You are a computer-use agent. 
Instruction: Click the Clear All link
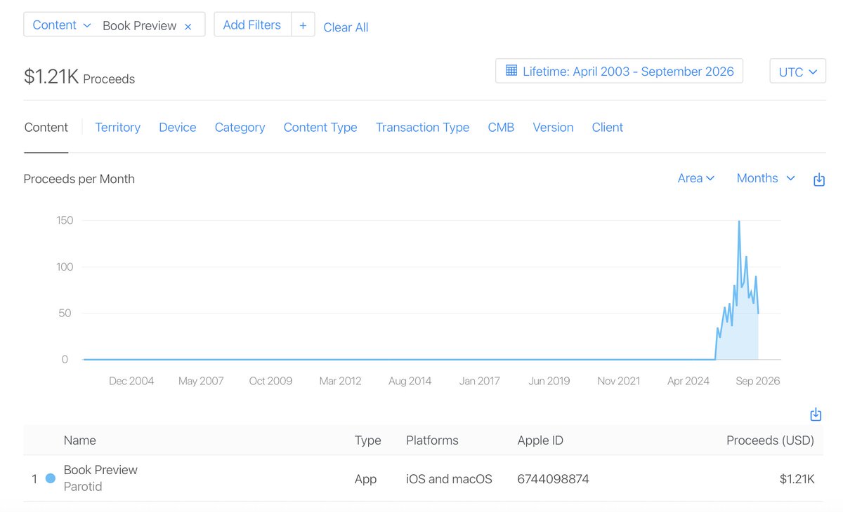tap(346, 27)
